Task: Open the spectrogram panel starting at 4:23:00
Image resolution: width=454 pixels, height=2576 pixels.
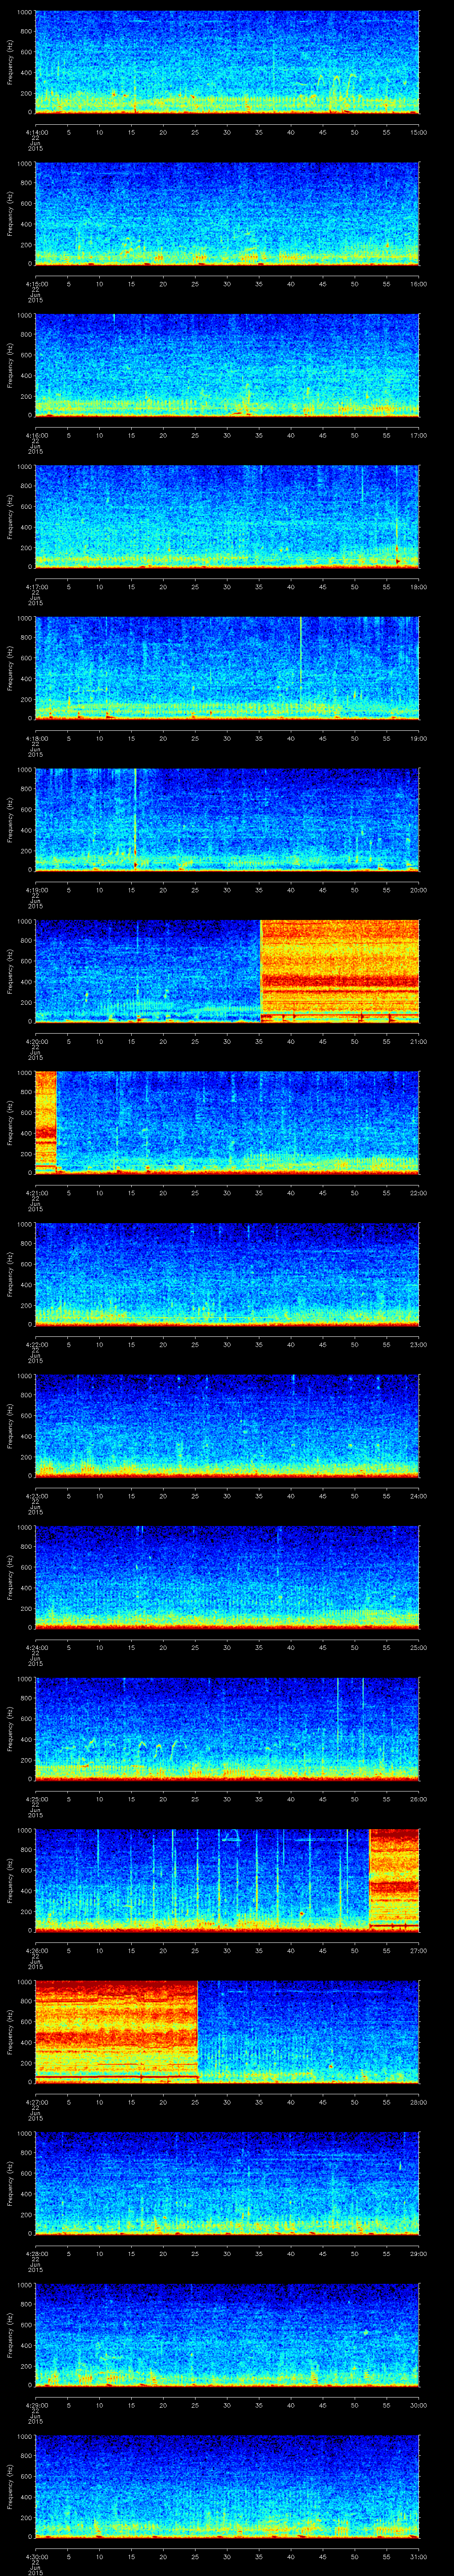Action: click(x=227, y=1425)
